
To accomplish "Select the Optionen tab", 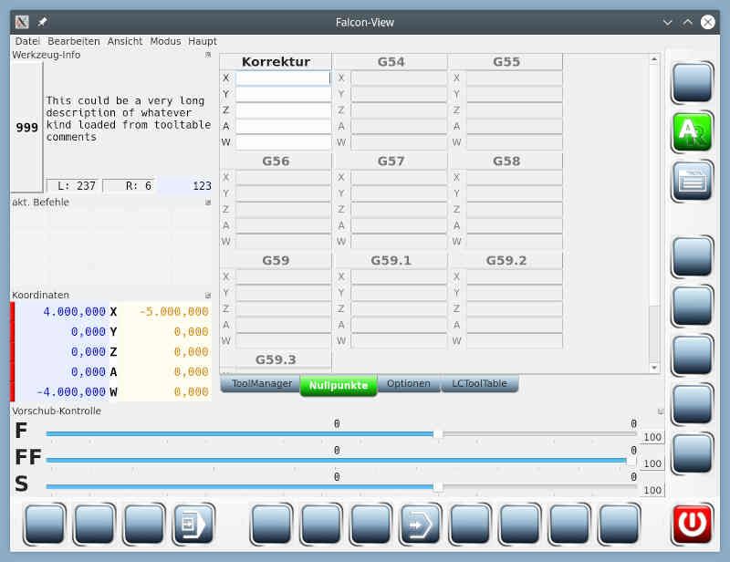I will [408, 384].
